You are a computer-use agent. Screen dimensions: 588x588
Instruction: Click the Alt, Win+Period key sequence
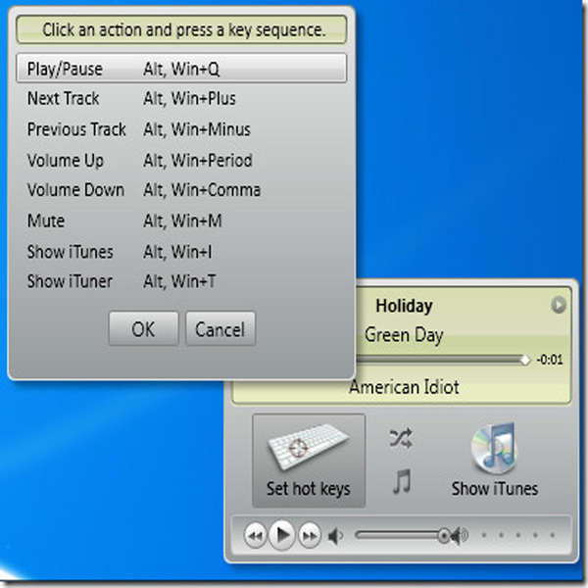click(198, 160)
